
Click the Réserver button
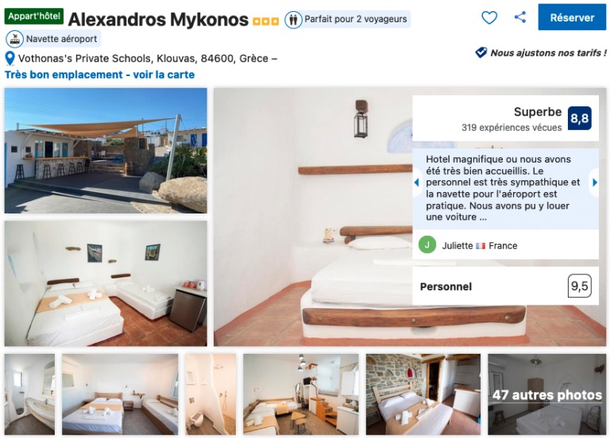pyautogui.click(x=572, y=17)
